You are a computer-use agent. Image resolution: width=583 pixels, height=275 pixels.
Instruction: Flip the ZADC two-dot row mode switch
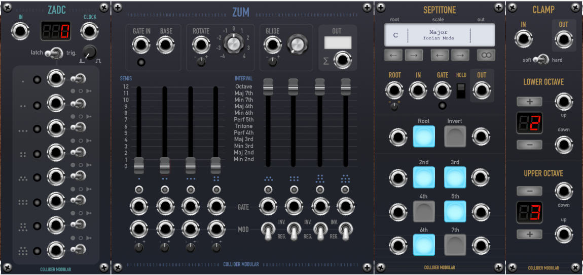coord(78,103)
